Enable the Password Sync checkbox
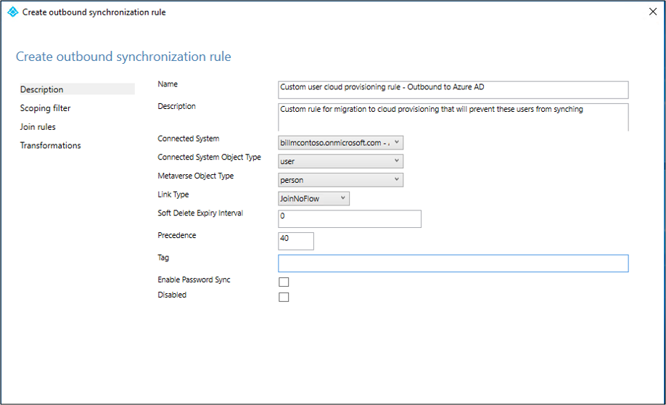Screen dimensions: 666x405 (x=284, y=282)
